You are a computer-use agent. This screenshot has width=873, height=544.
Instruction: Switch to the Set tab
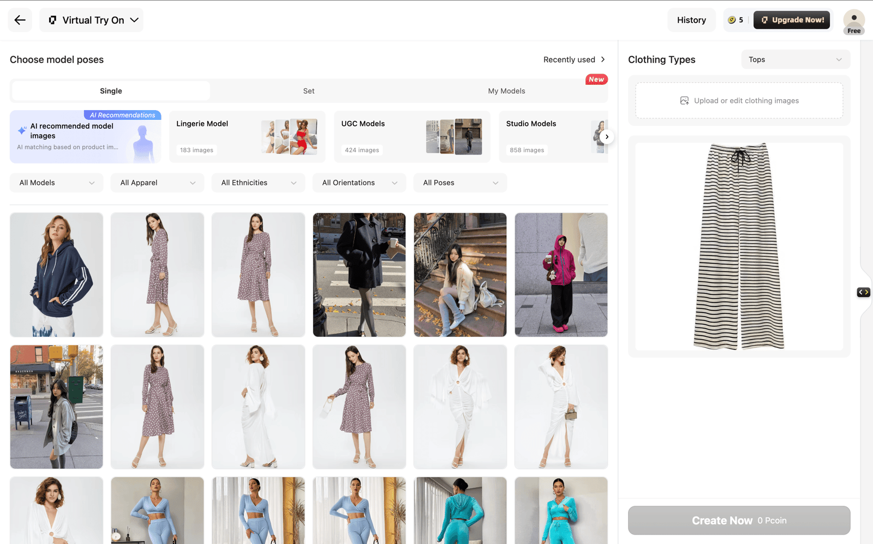click(309, 91)
